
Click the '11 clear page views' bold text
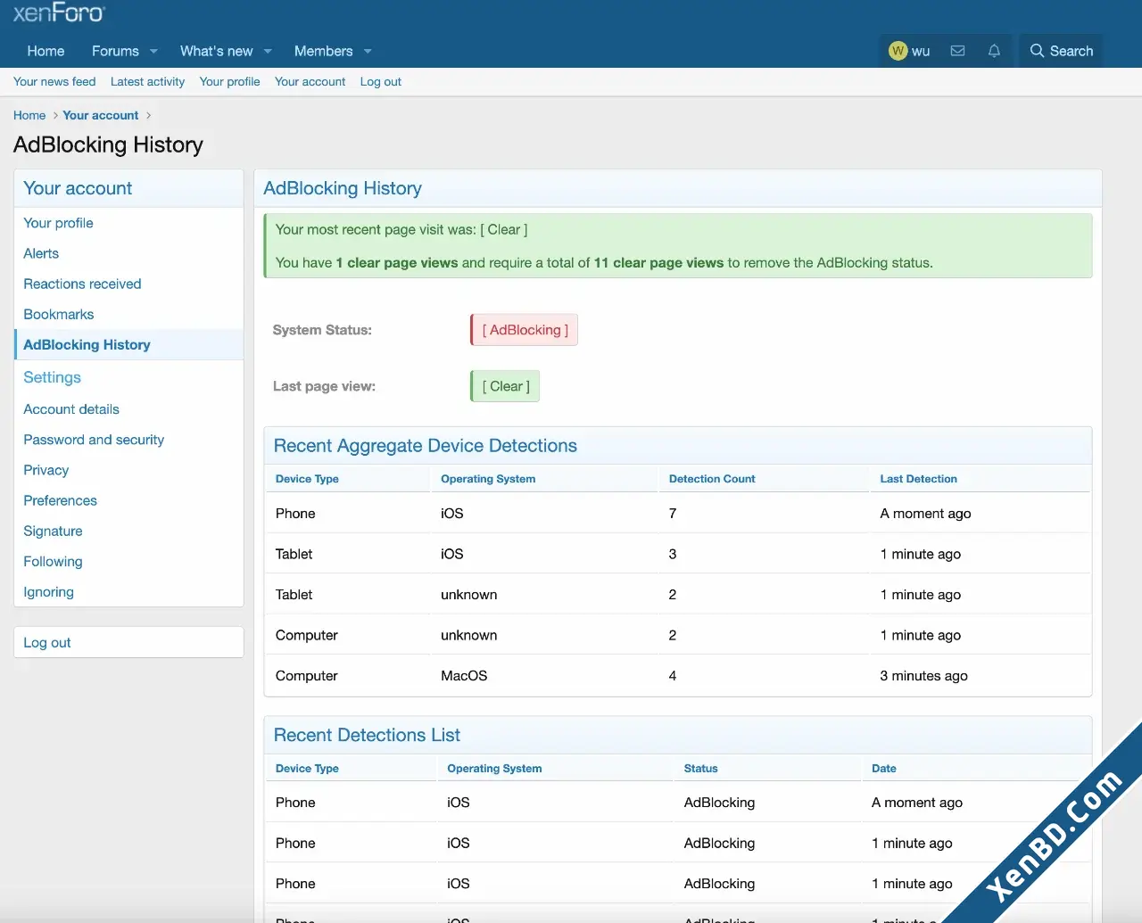pyautogui.click(x=658, y=263)
